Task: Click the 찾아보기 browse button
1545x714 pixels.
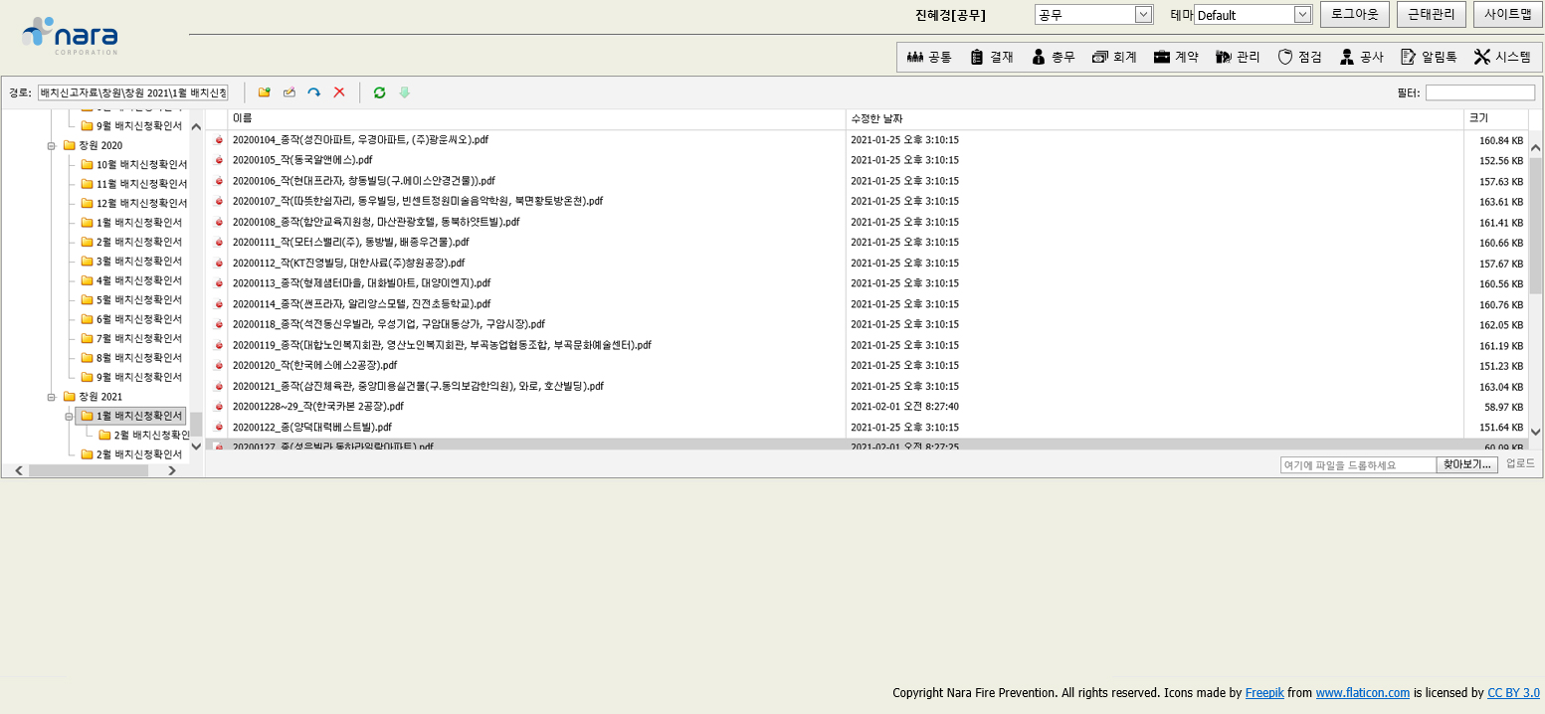Action: 1466,464
